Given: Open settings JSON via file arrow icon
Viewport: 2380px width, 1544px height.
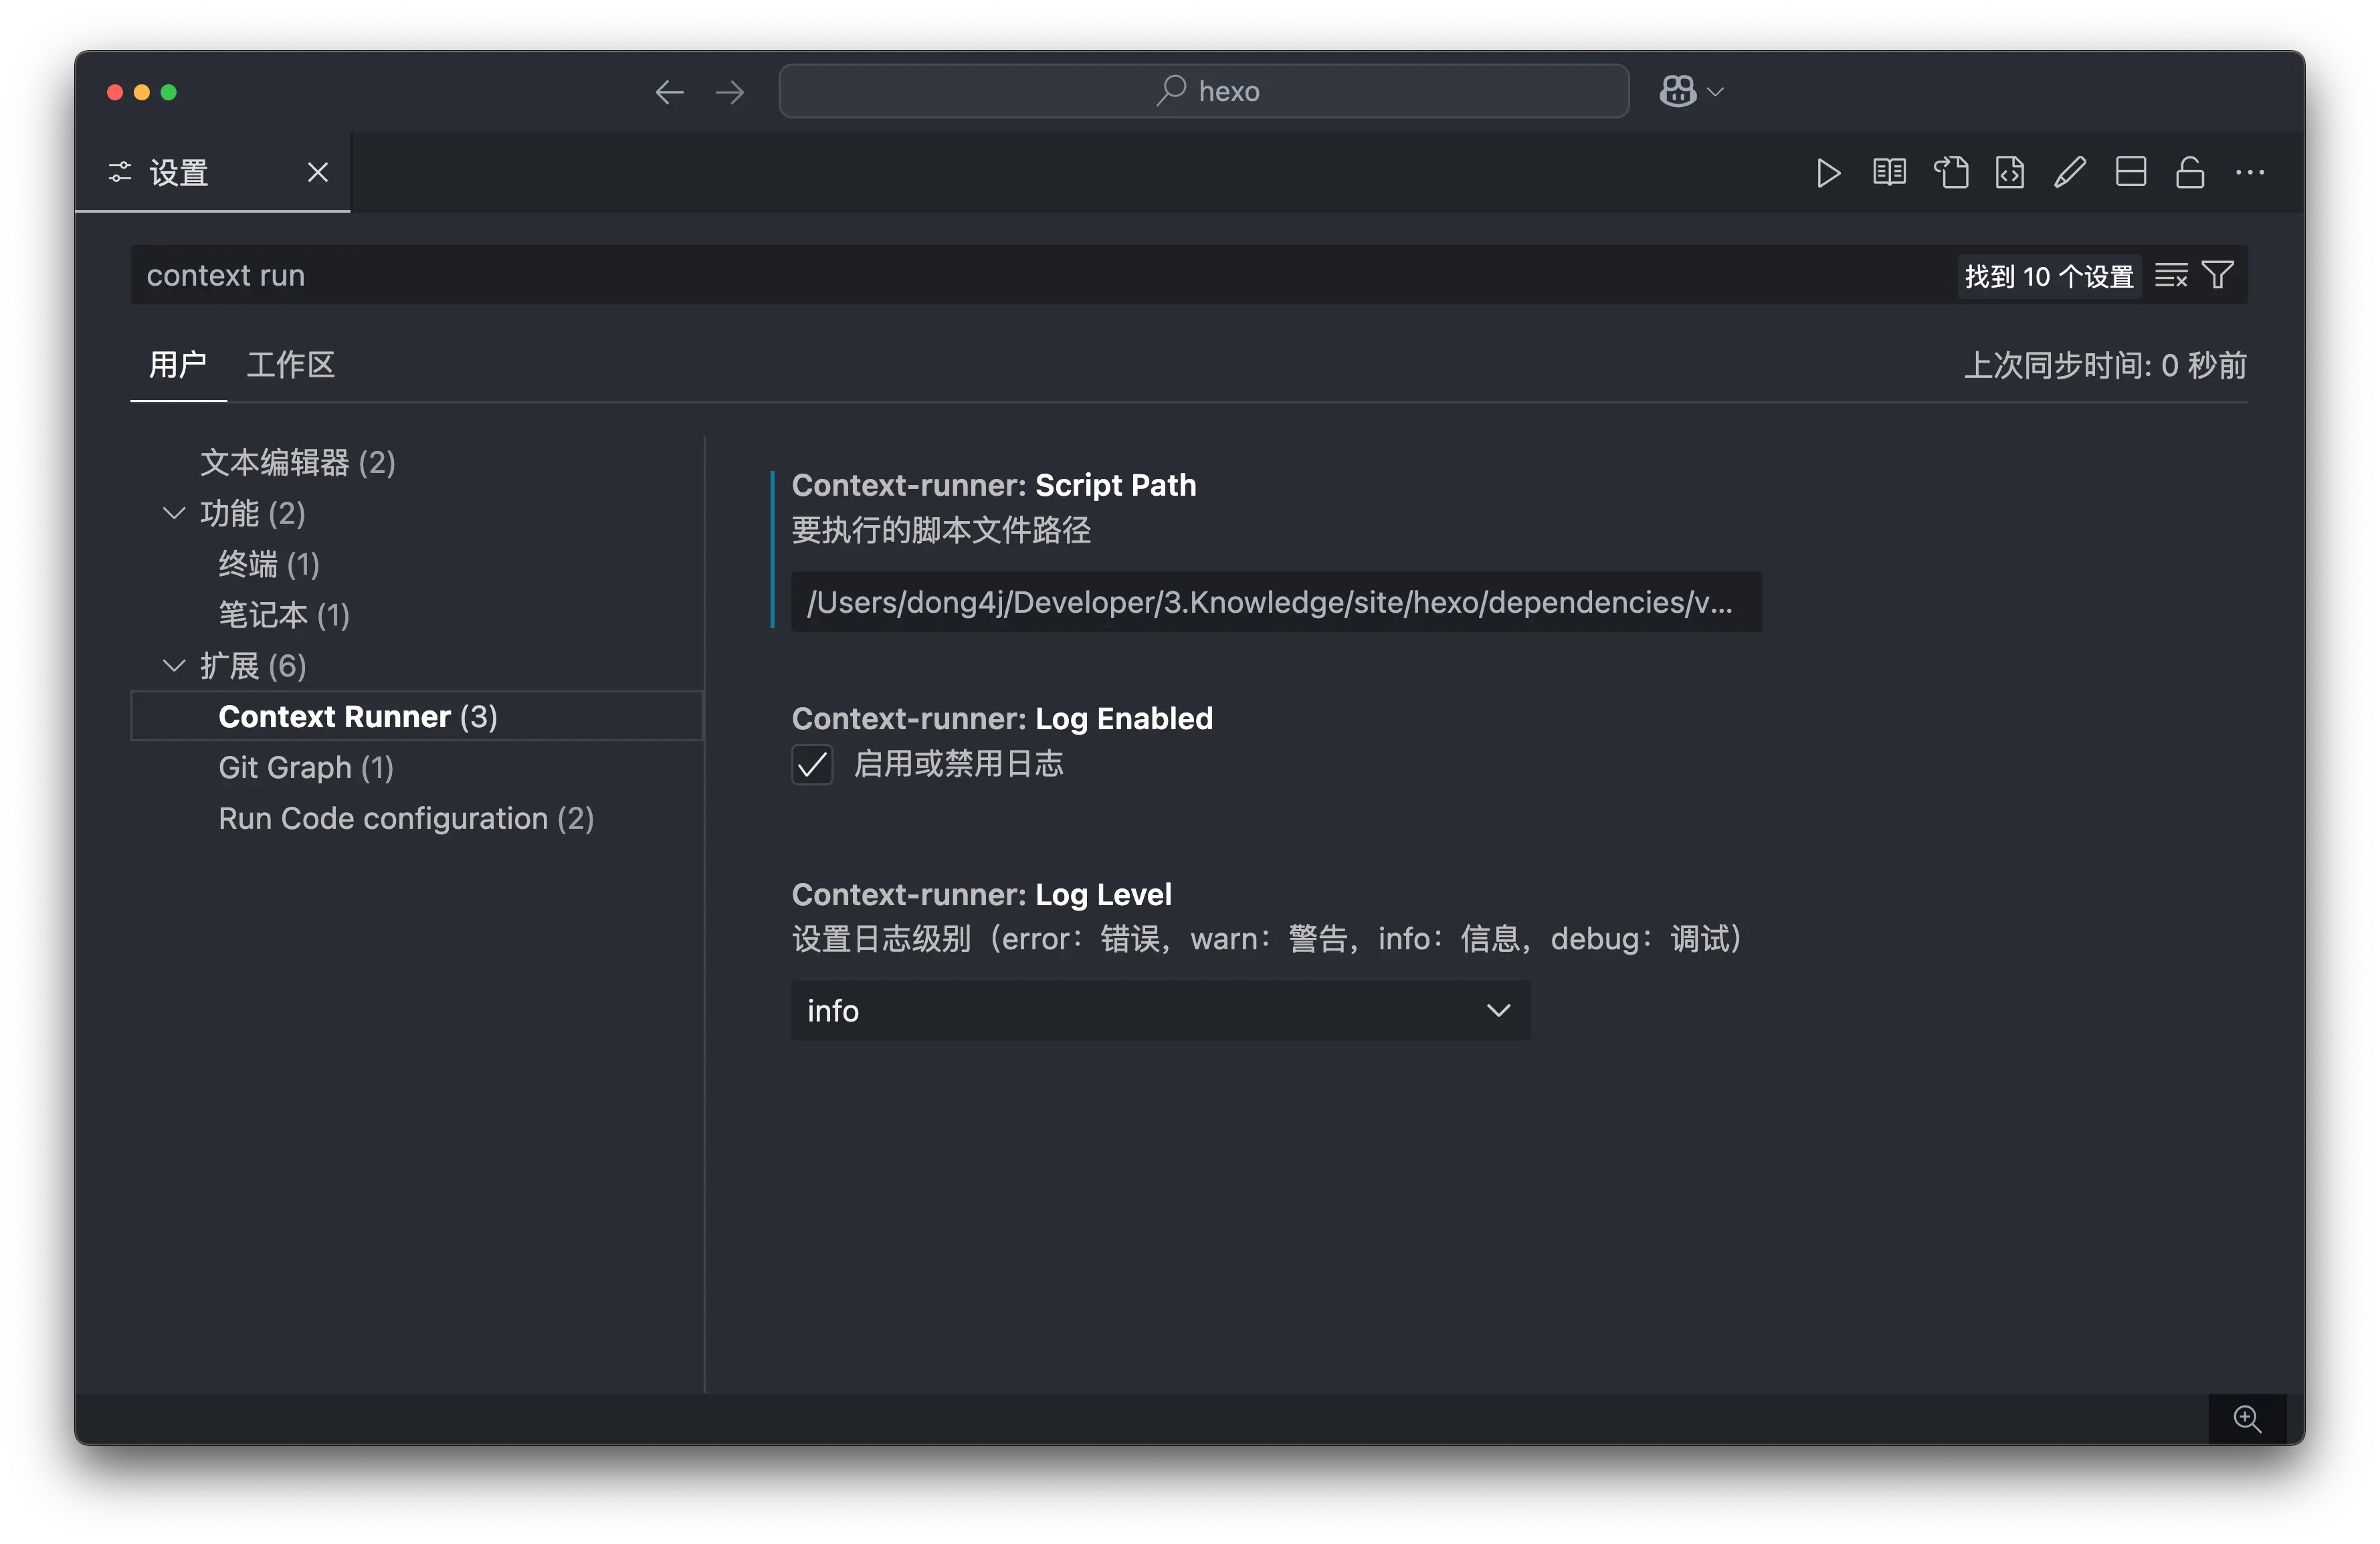Looking at the screenshot, I should tap(1950, 173).
